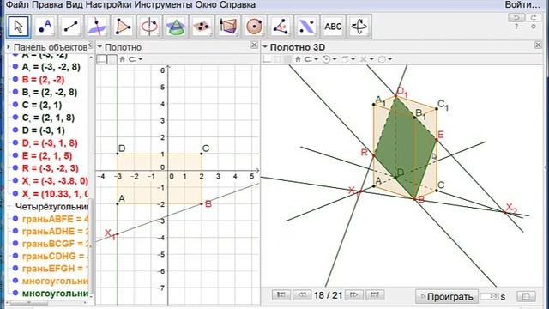
Task: Toggle axes in the 2D Полотно style bar
Action: click(x=101, y=59)
